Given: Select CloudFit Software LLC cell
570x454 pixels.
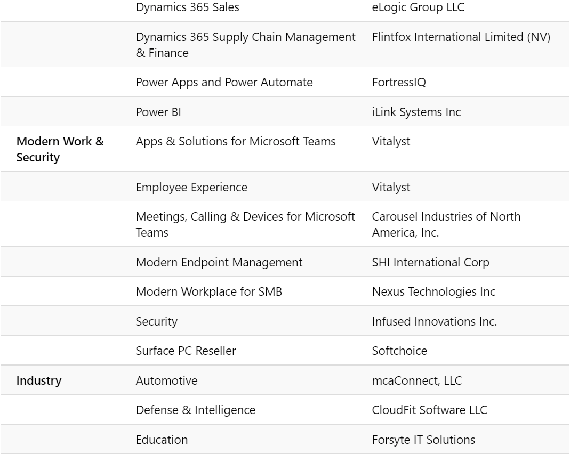Looking at the screenshot, I should [429, 410].
